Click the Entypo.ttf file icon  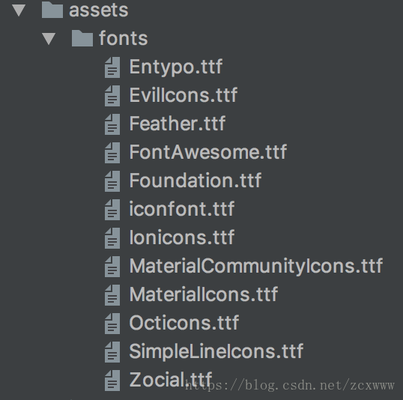tap(112, 67)
